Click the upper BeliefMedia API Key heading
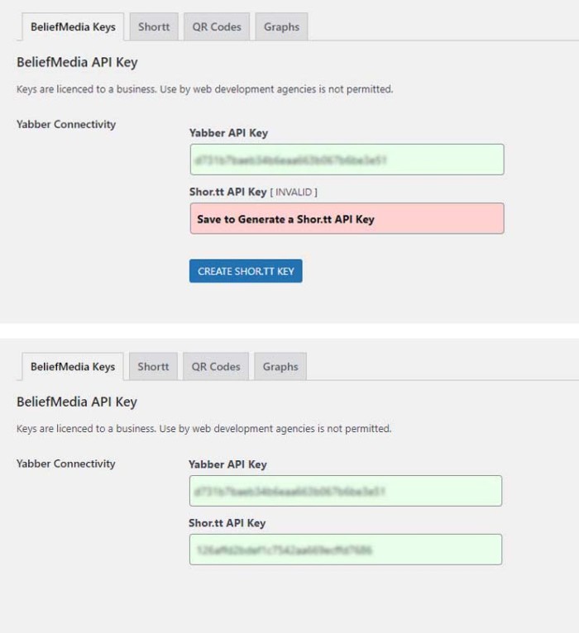 click(77, 62)
